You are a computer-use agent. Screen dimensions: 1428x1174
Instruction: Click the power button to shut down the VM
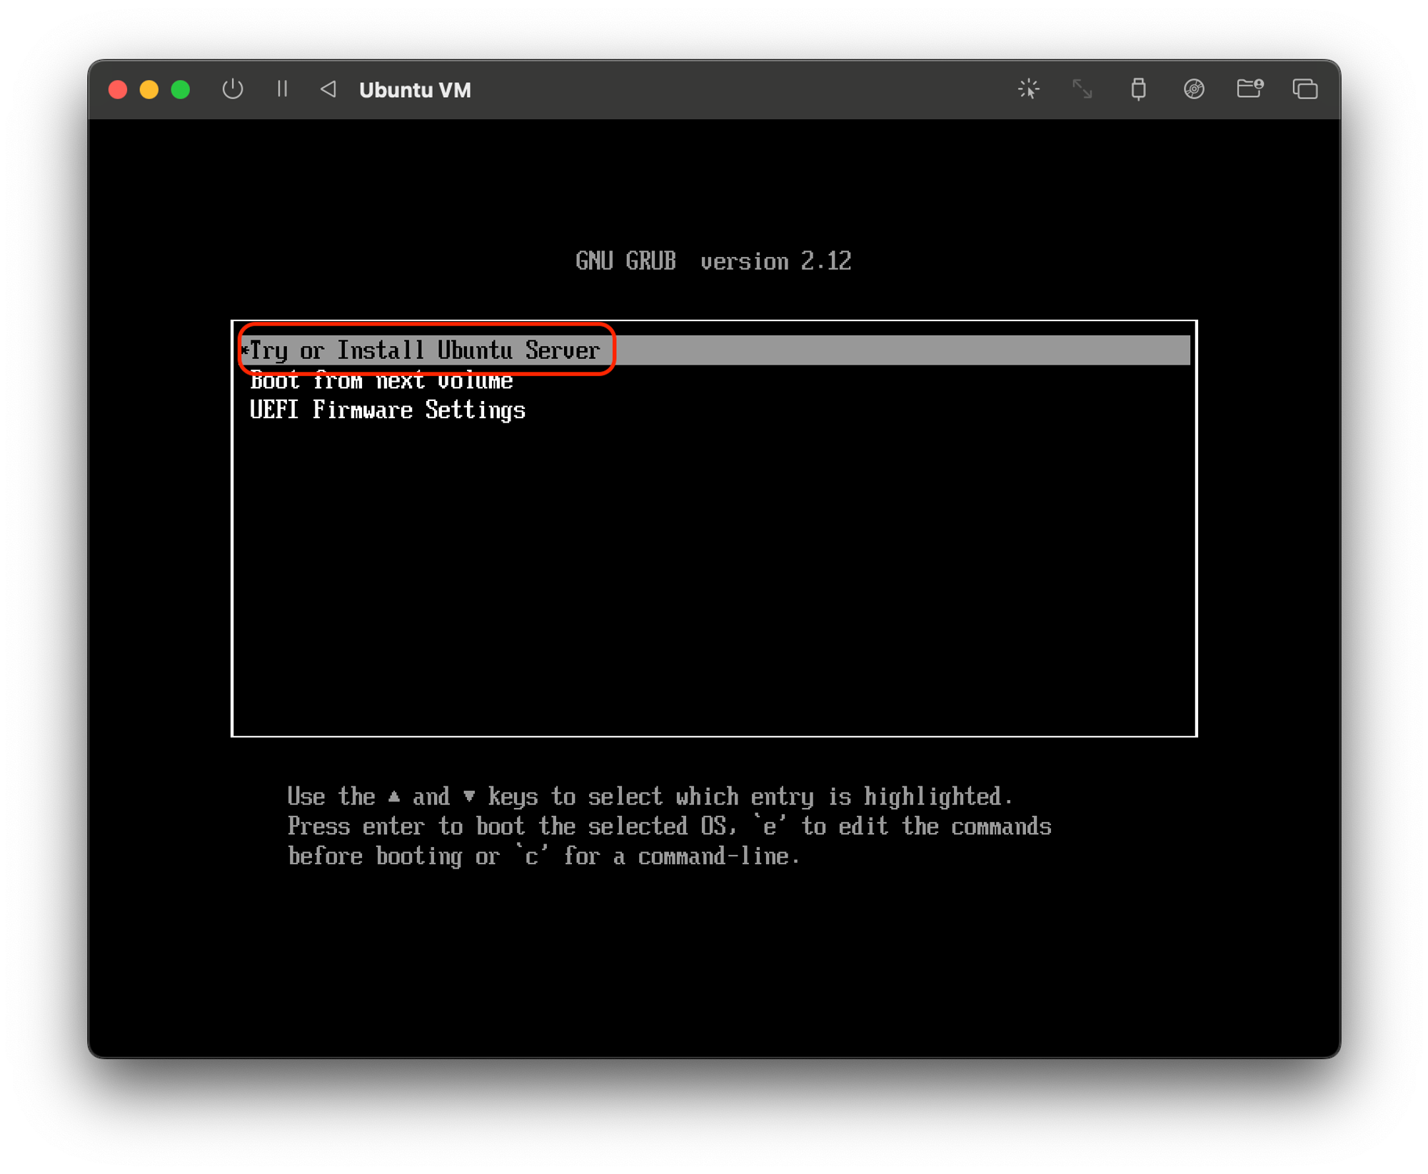[x=233, y=89]
